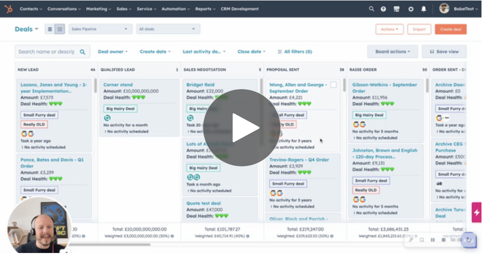The width and height of the screenshot is (483, 254).
Task: Click the horizontal board scrollbar
Action: pyautogui.click(x=110, y=245)
